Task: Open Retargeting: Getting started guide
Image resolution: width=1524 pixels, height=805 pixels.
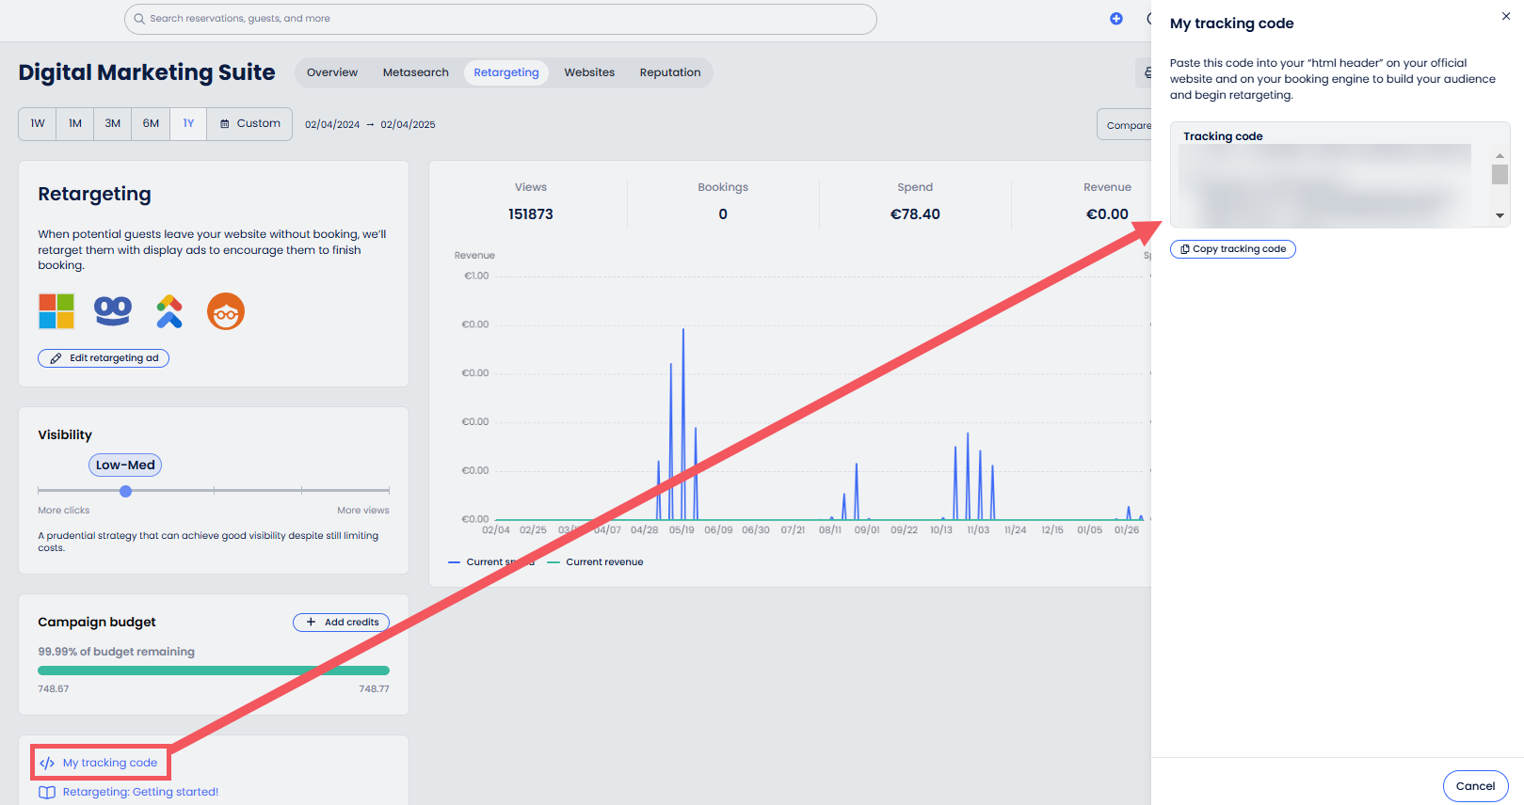Action: click(140, 792)
